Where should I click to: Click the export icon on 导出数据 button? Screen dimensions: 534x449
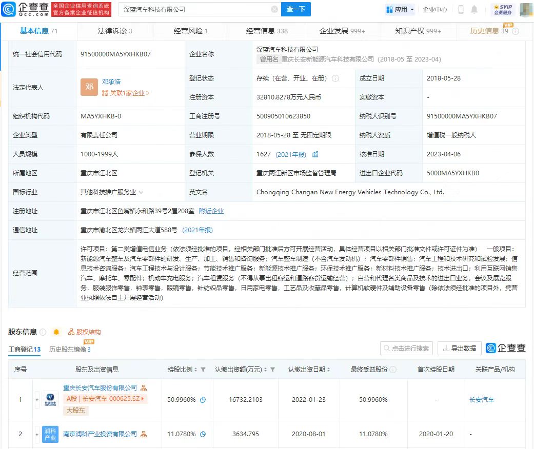[446, 348]
